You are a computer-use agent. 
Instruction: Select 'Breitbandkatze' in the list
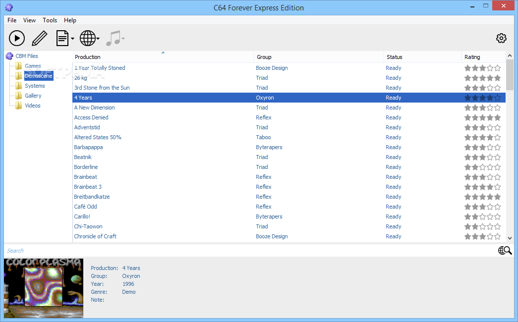point(92,197)
